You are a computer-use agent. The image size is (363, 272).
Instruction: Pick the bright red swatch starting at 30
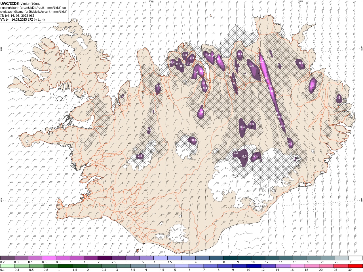click(x=355, y=266)
